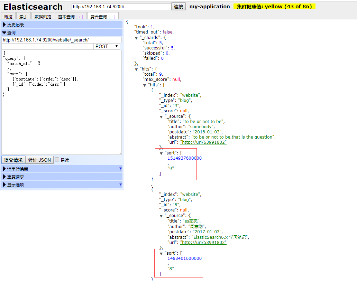
Task: Select the sort value 1514937600000
Action: point(185,158)
